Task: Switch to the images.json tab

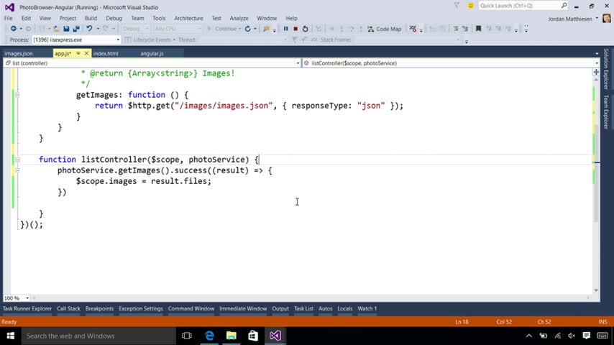Action: pyautogui.click(x=19, y=54)
